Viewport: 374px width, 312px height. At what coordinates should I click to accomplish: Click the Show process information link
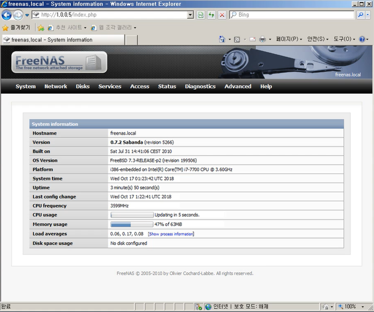(171, 234)
